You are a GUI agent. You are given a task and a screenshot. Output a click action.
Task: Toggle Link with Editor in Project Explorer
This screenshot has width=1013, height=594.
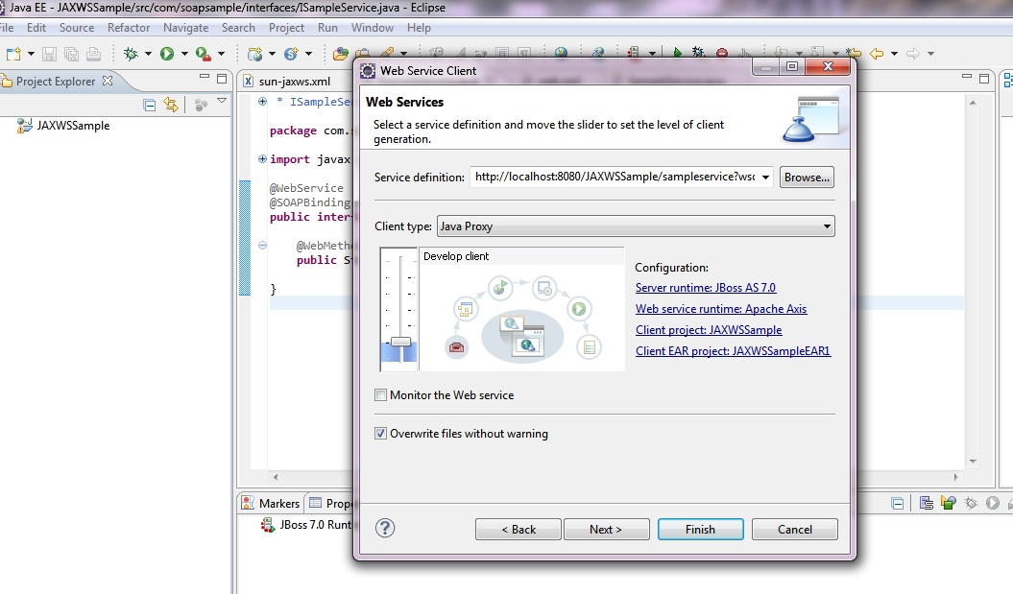(x=171, y=105)
